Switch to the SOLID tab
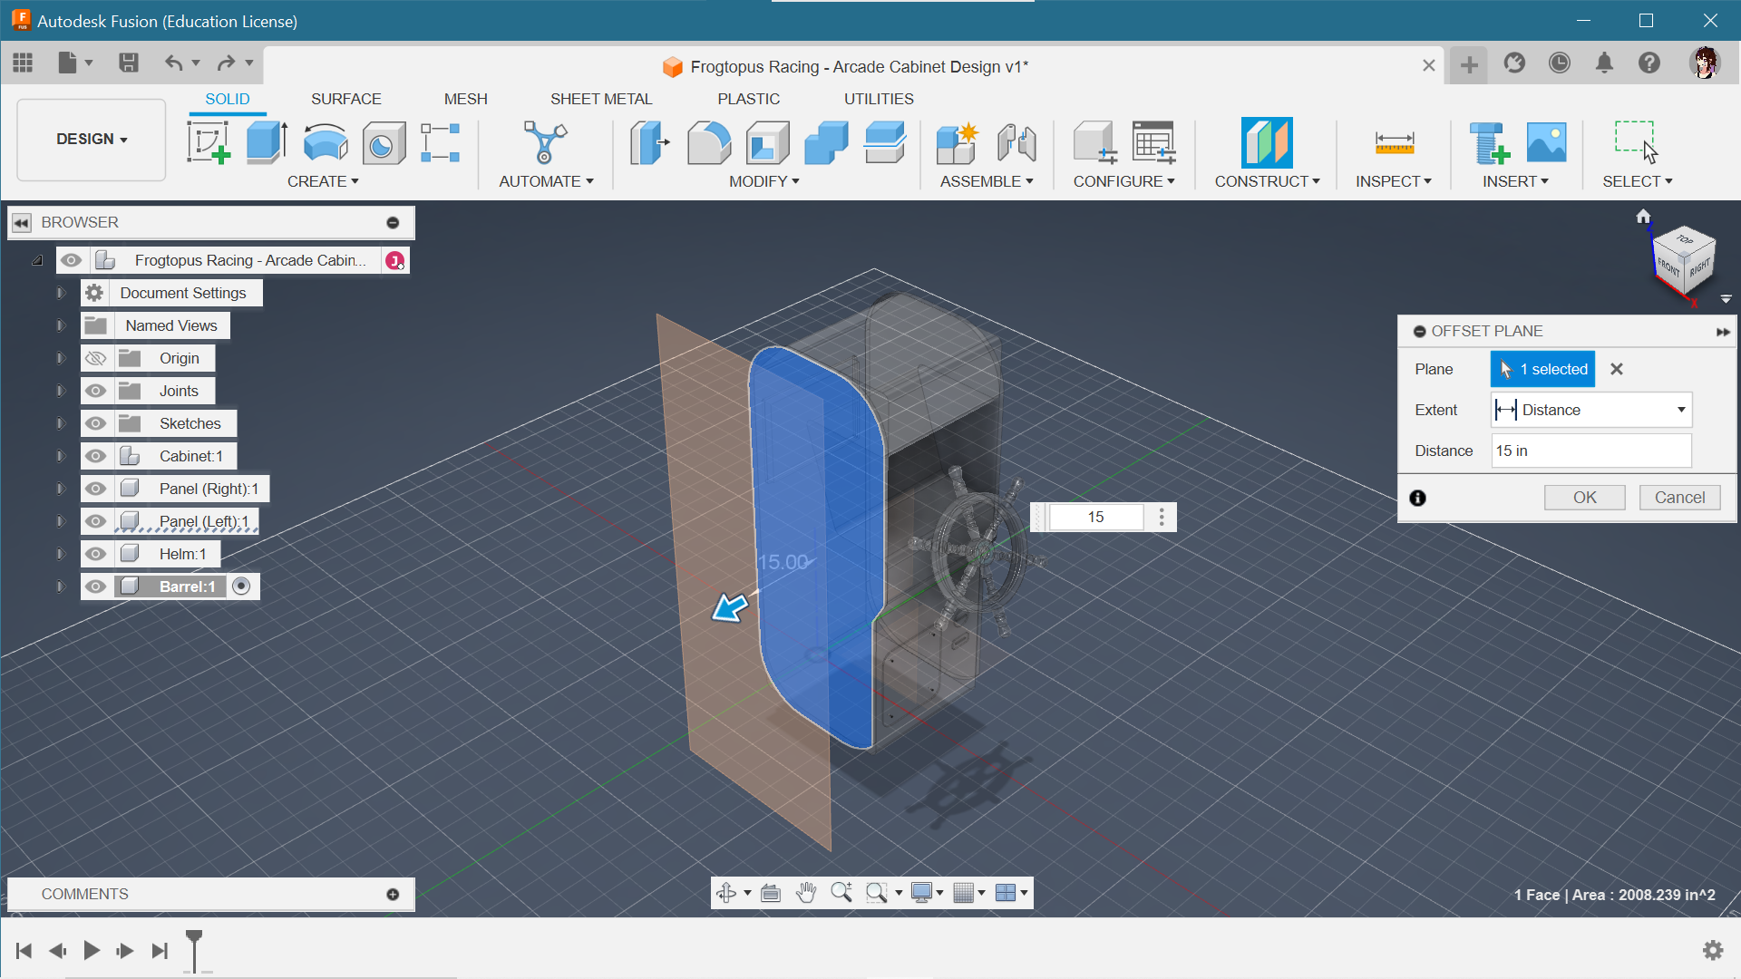 coord(227,99)
